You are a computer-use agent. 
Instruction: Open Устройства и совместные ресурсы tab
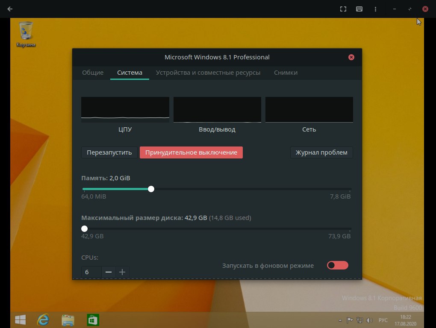click(208, 73)
